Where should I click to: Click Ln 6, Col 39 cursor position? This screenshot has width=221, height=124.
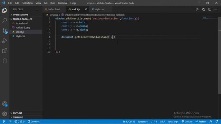coord(129,122)
